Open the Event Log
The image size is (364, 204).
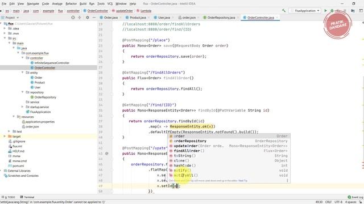click(355, 197)
